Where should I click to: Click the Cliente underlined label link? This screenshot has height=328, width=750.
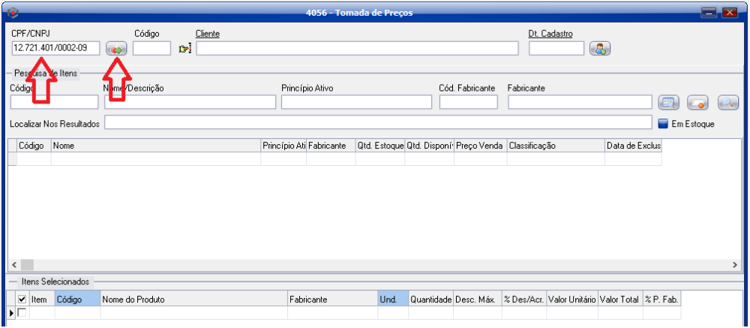point(207,34)
